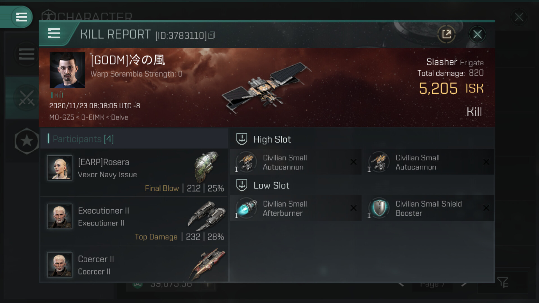Open the main menu in the top-left corner
This screenshot has height=303, width=539.
pyautogui.click(x=21, y=17)
